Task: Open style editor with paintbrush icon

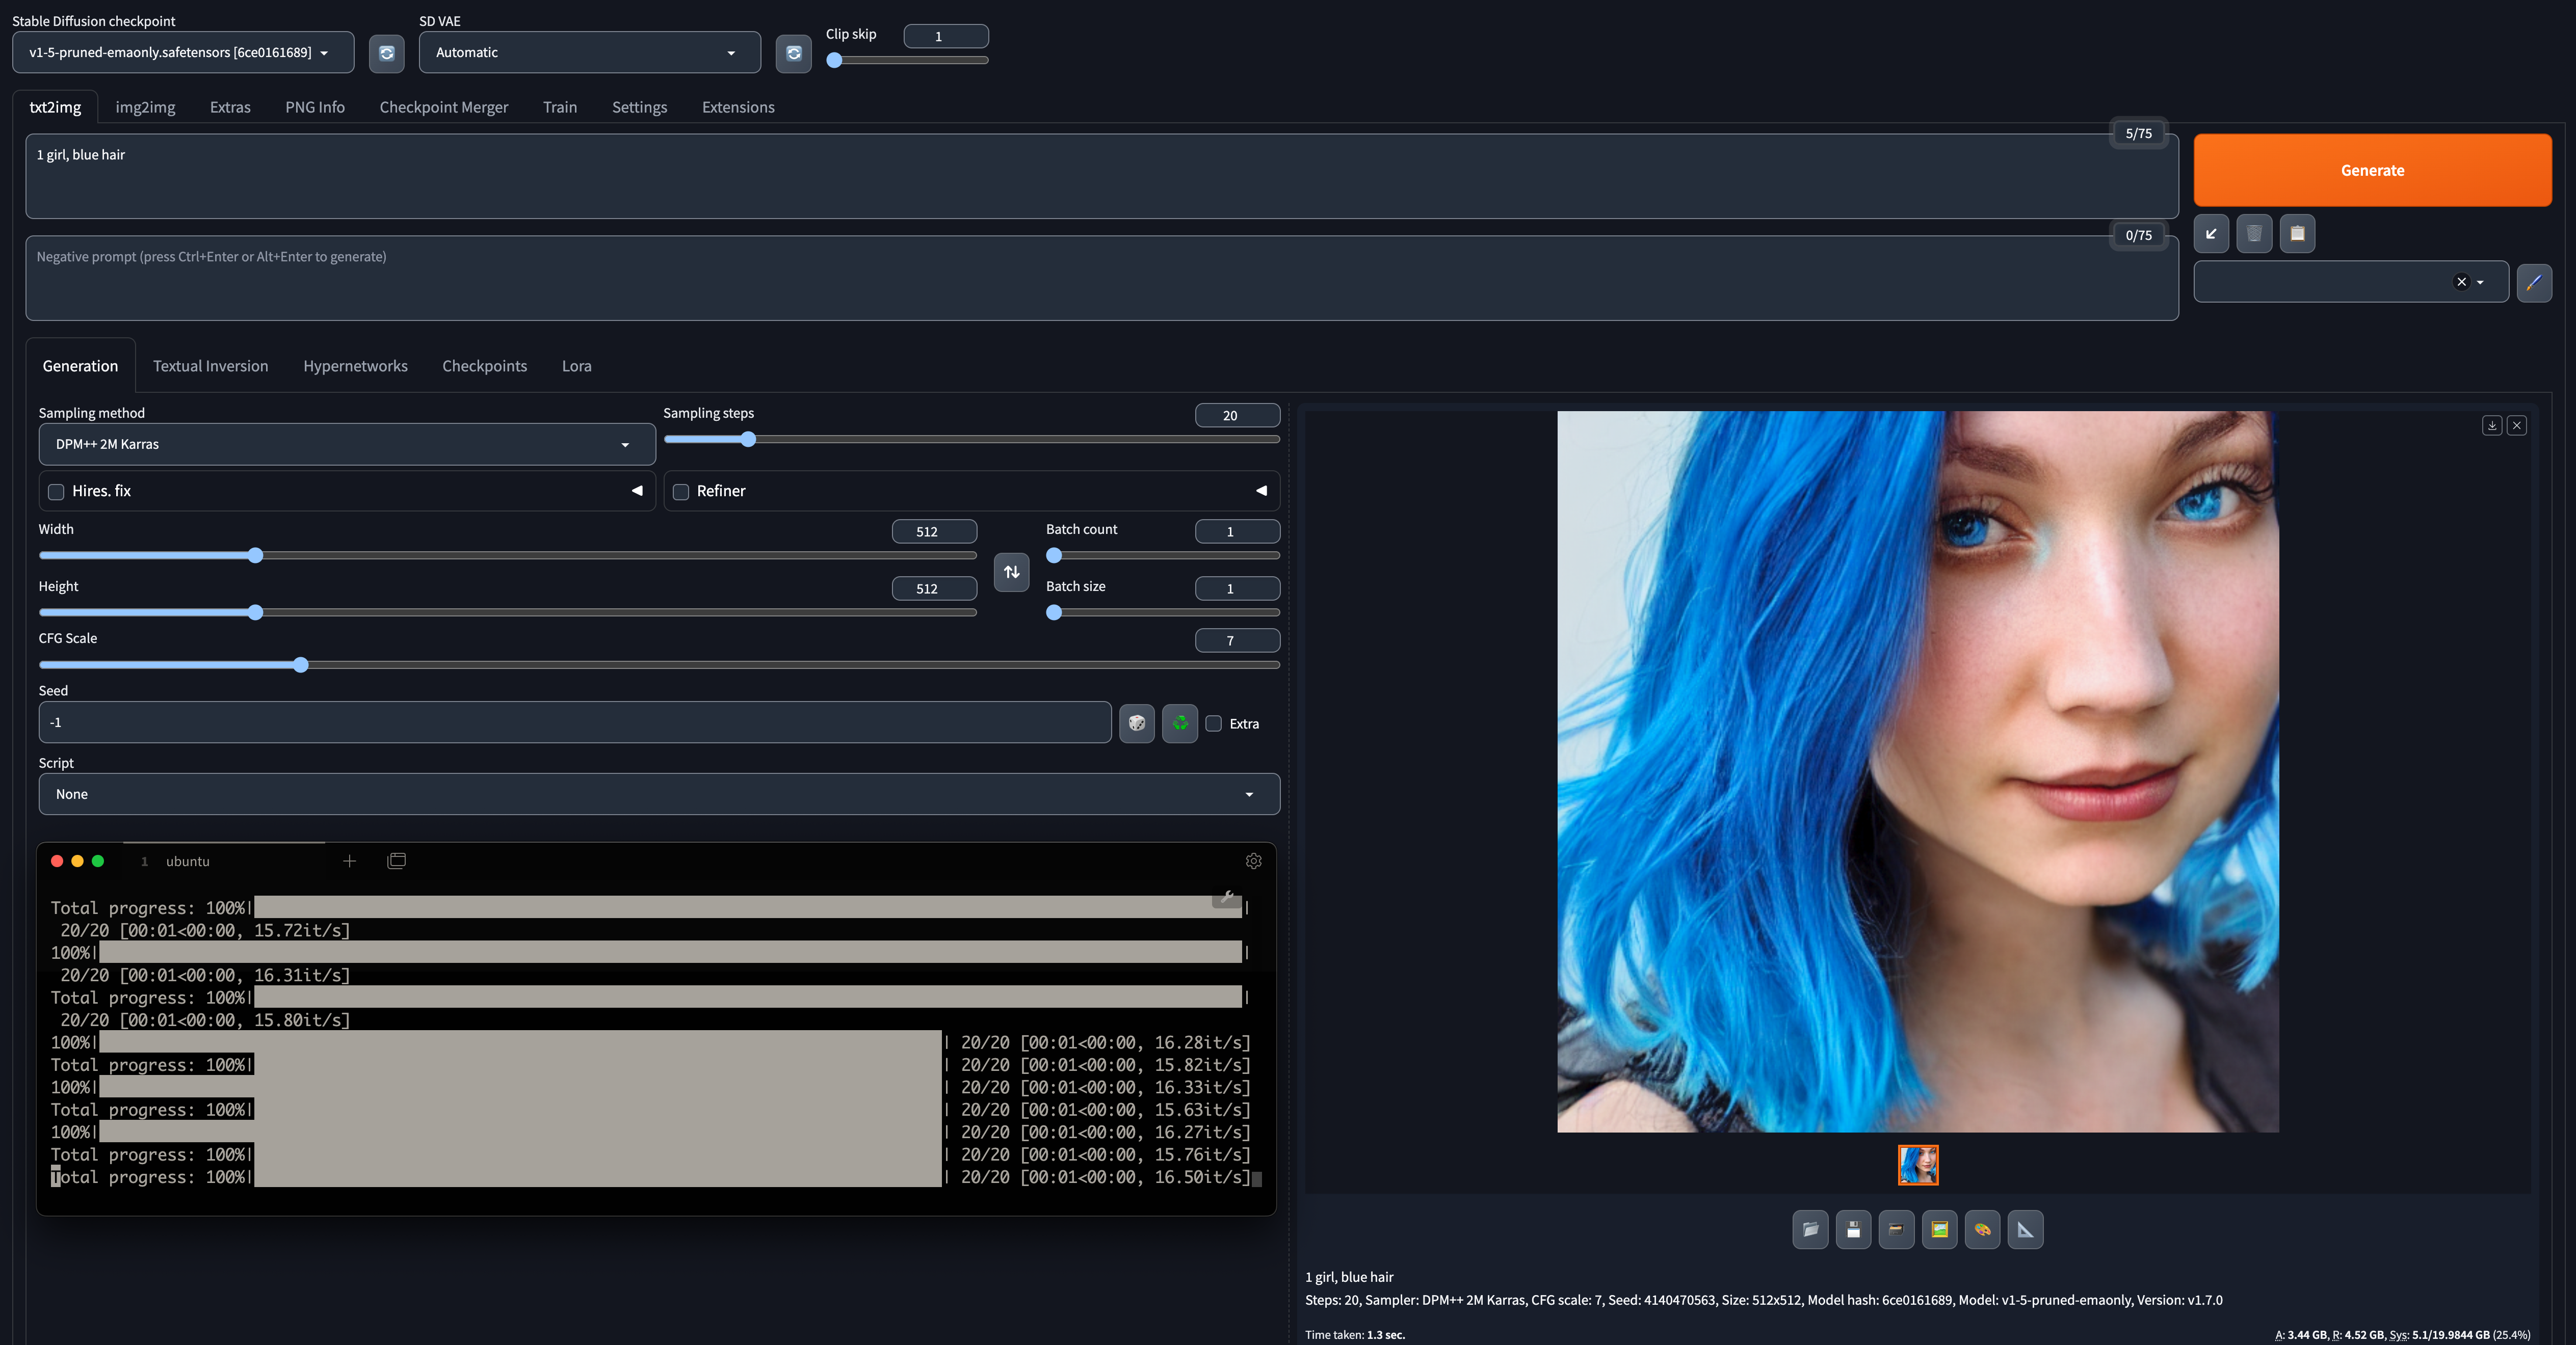Action: pyautogui.click(x=2536, y=282)
